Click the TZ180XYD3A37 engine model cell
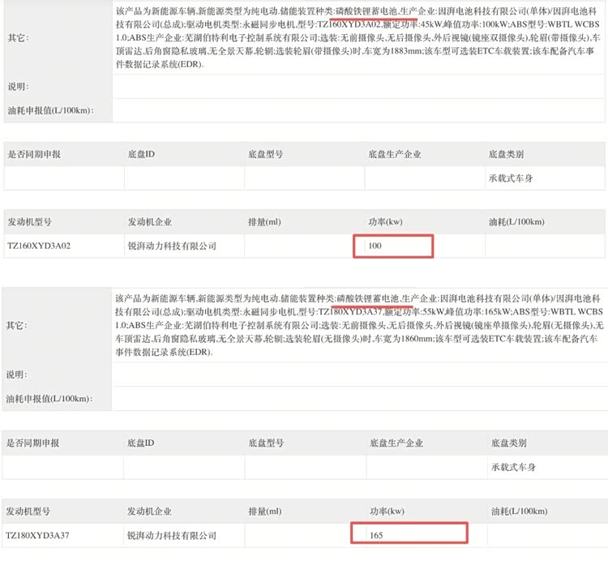The image size is (608, 561). click(x=38, y=536)
